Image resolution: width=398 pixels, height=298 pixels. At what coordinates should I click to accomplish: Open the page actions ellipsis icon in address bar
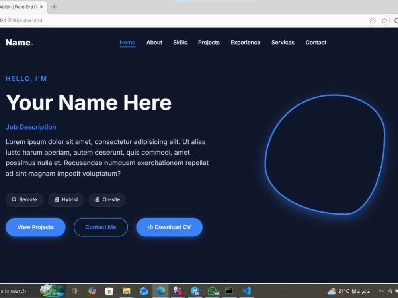(x=373, y=21)
